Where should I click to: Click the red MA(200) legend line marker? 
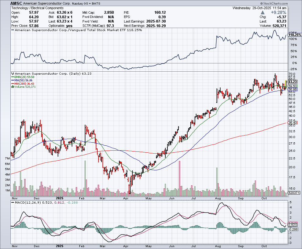tap(12, 84)
